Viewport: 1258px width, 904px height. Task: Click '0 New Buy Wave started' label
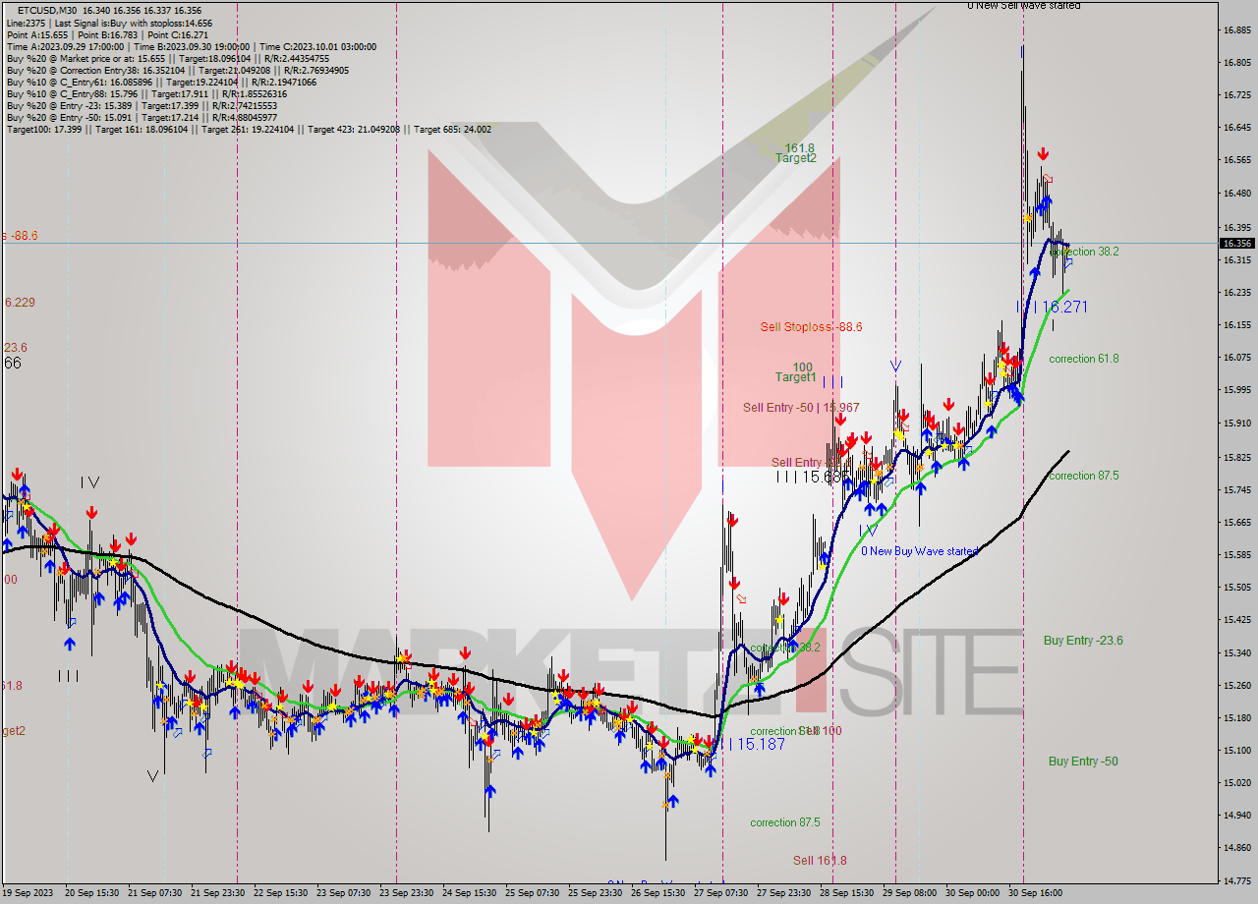click(x=920, y=551)
